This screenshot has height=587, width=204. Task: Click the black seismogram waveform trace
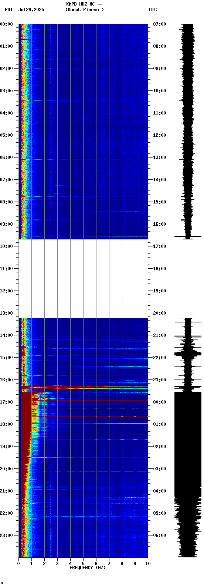[188, 291]
